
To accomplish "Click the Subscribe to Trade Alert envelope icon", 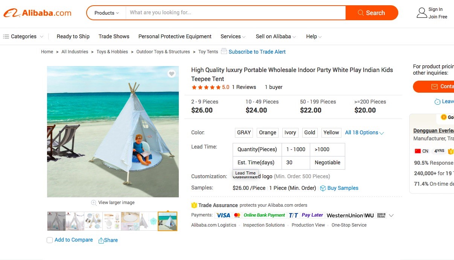I will 224,51.
